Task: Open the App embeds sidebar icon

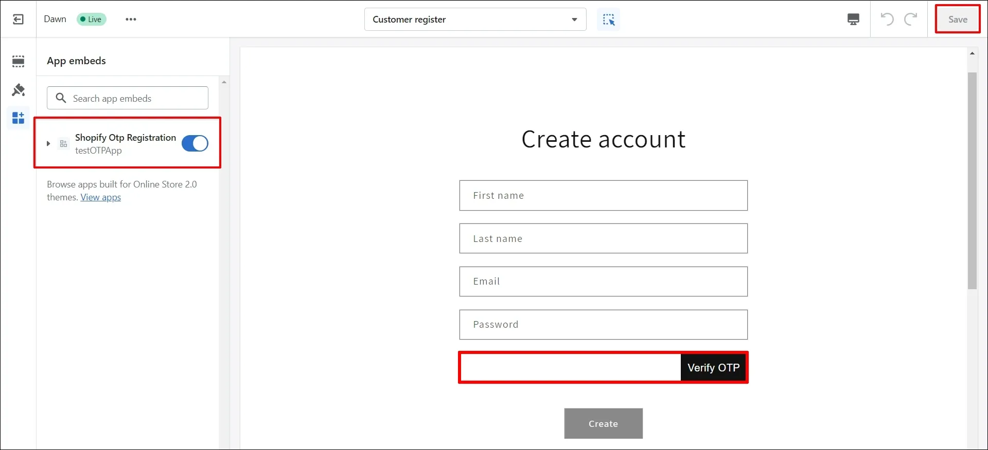Action: point(19,118)
